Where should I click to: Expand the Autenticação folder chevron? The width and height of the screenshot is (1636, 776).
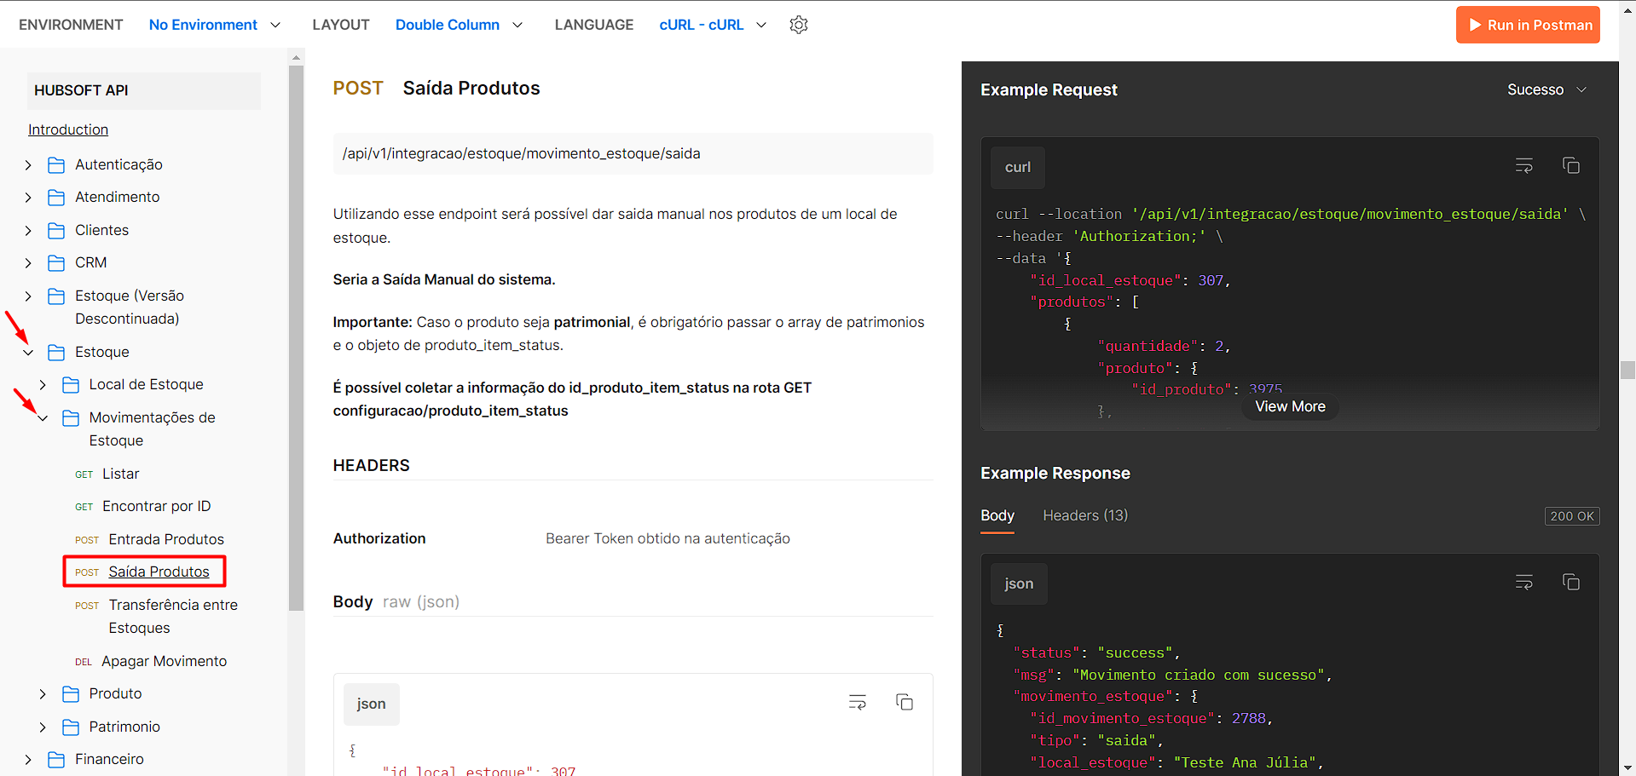pyautogui.click(x=28, y=165)
